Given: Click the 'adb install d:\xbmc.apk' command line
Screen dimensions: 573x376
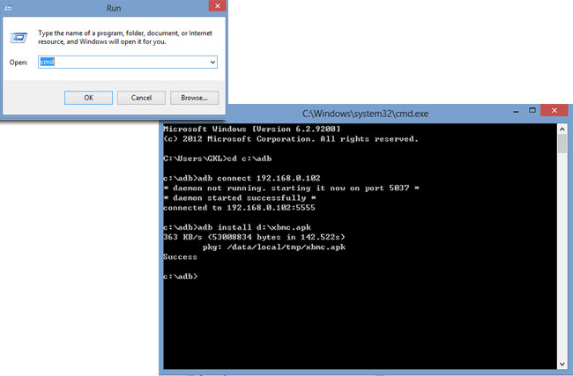Looking at the screenshot, I should tap(237, 227).
